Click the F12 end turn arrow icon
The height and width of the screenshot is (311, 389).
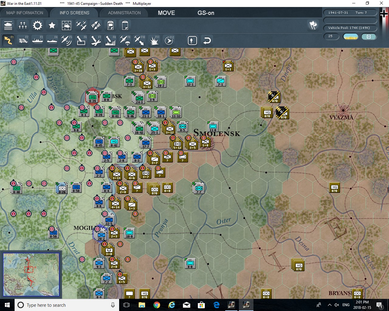pos(169,40)
